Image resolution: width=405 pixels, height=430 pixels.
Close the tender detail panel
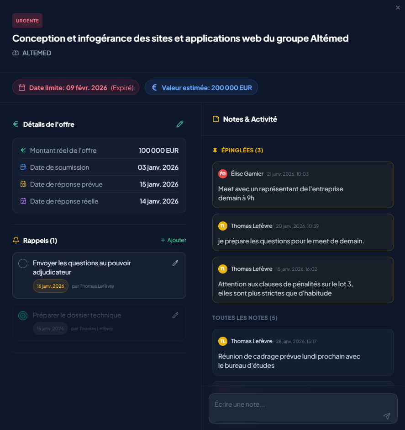[x=398, y=7]
